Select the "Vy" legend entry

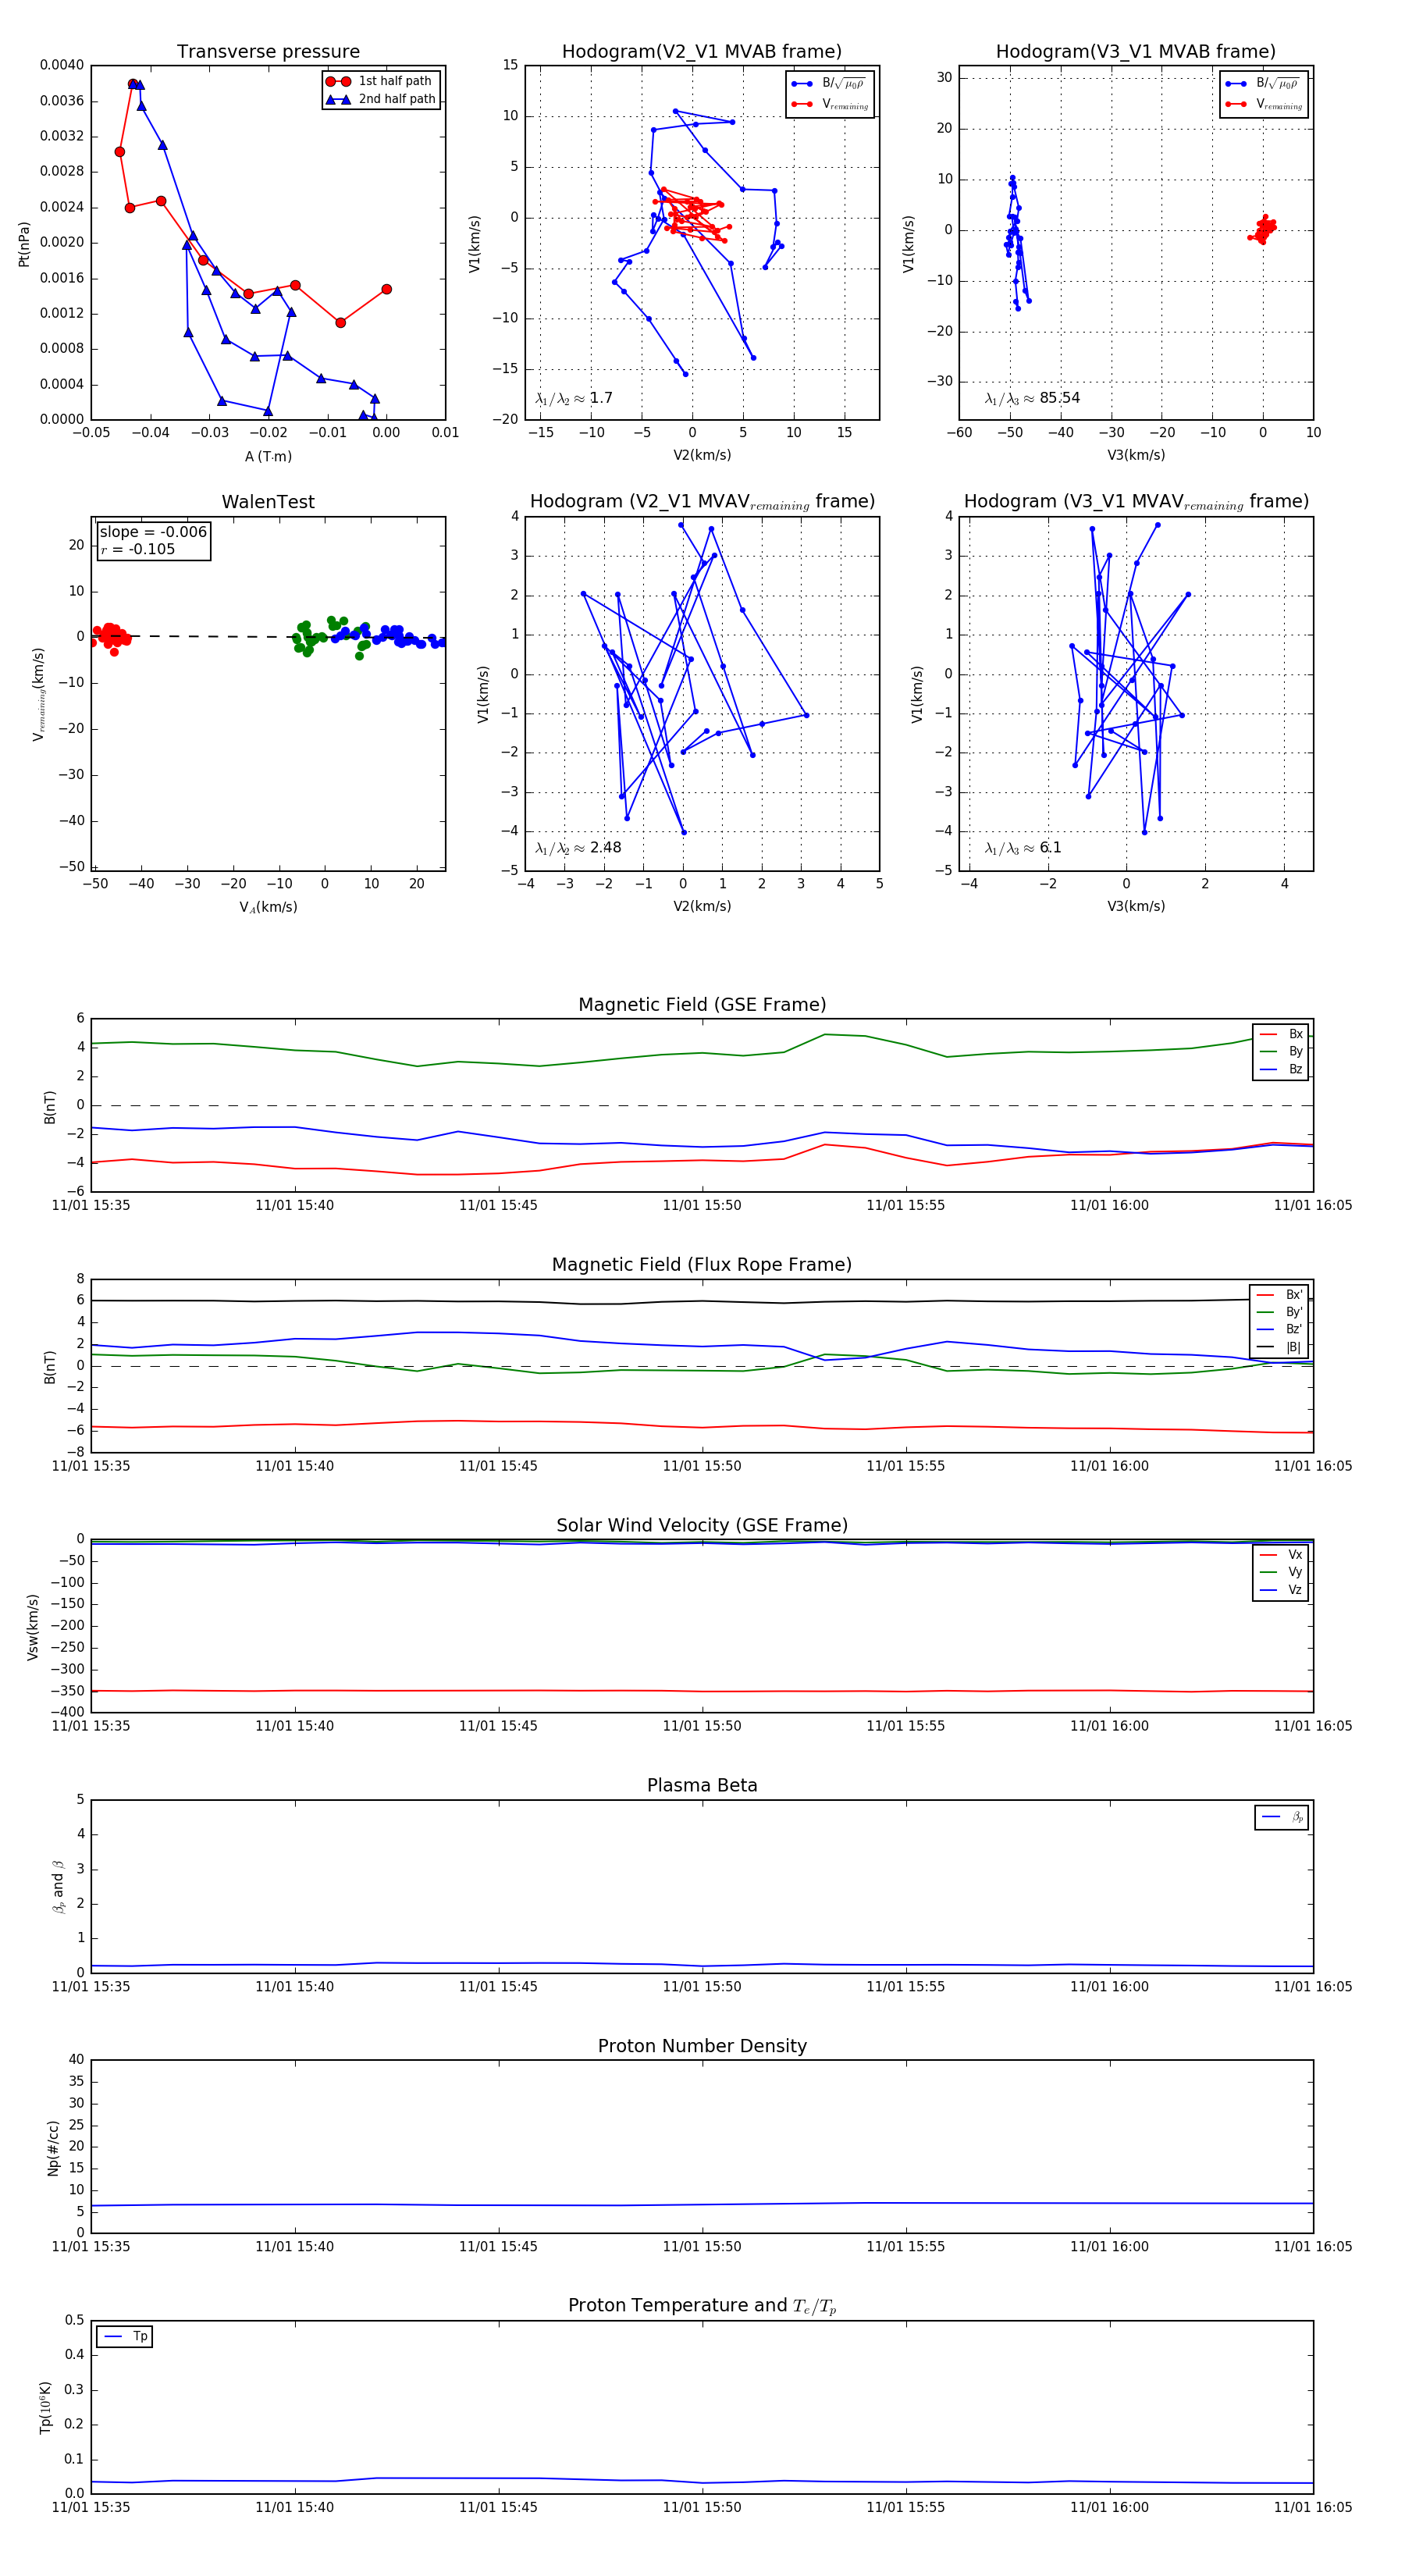coord(1281,1572)
